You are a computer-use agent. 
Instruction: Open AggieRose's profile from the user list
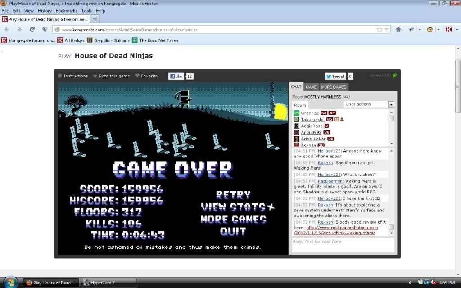point(312,126)
